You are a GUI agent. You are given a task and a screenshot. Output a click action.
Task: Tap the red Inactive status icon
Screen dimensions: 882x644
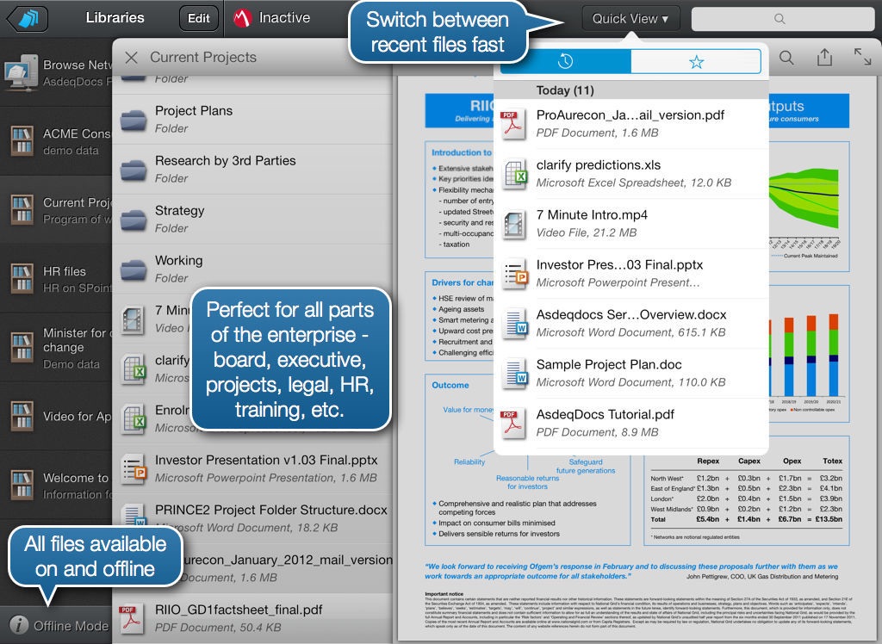(x=242, y=18)
